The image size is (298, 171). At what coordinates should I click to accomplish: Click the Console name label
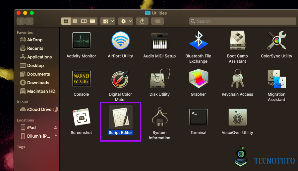tap(81, 94)
